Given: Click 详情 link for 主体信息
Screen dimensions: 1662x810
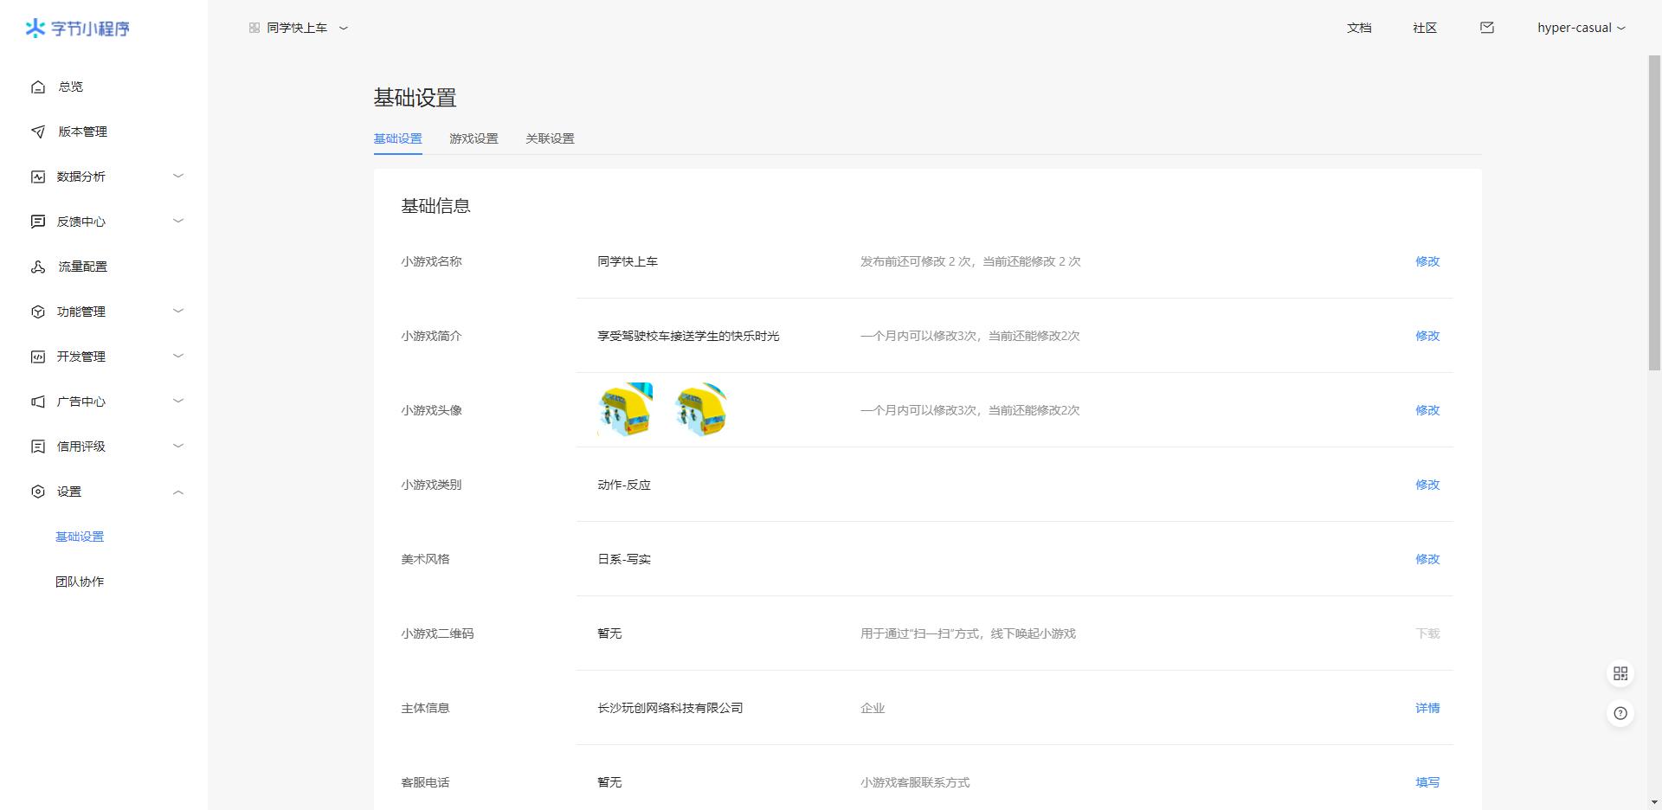Looking at the screenshot, I should click(1427, 708).
